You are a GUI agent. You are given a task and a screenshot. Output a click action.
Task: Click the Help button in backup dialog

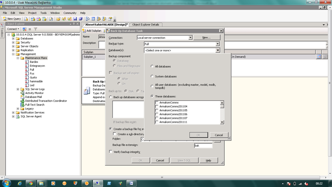pos(208,161)
